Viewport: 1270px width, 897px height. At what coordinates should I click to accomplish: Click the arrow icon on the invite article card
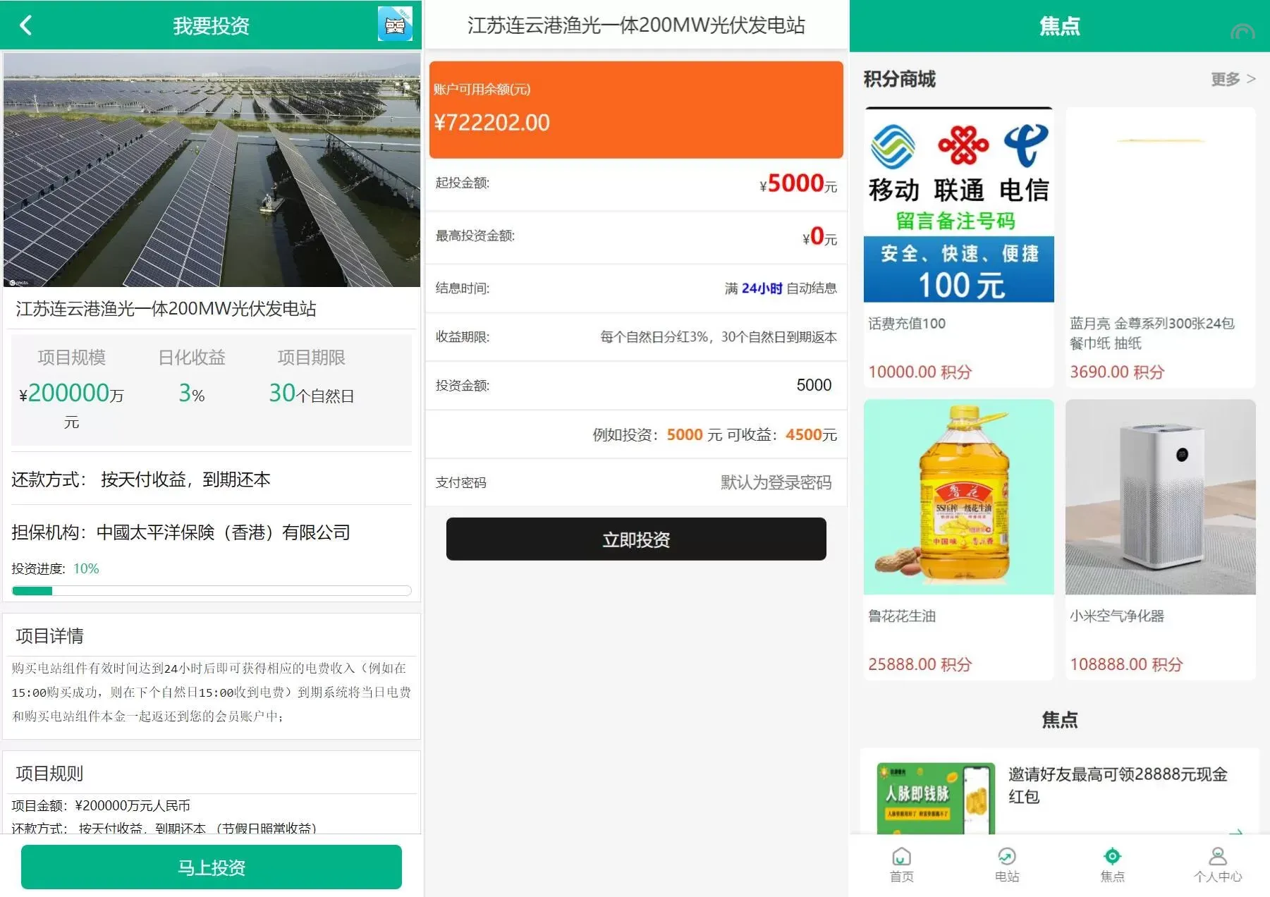1235,832
